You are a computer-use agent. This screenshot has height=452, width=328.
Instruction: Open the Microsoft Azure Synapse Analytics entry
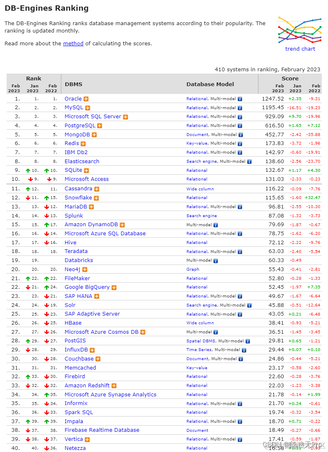point(110,395)
